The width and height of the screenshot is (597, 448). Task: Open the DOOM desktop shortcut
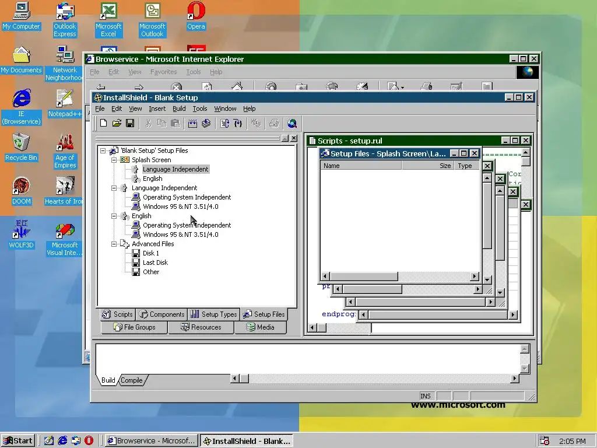coord(21,191)
